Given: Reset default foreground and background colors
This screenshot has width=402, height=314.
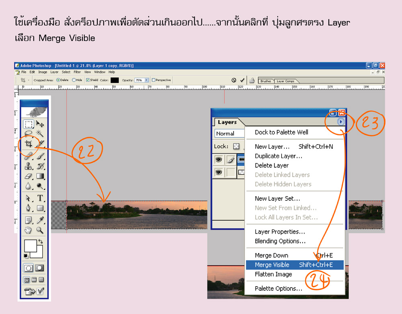Looking at the screenshot, I should click(x=26, y=256).
